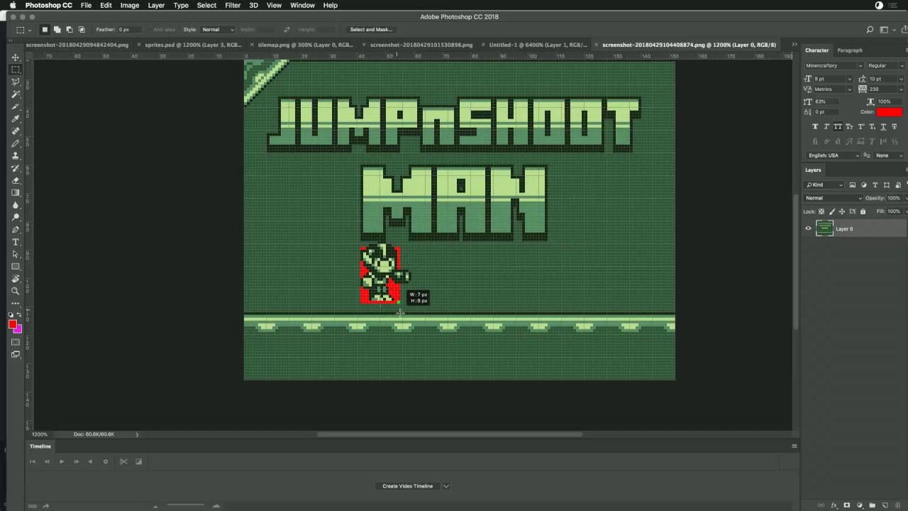The width and height of the screenshot is (908, 511).
Task: Click the magenta background color swatch
Action: coord(19,329)
